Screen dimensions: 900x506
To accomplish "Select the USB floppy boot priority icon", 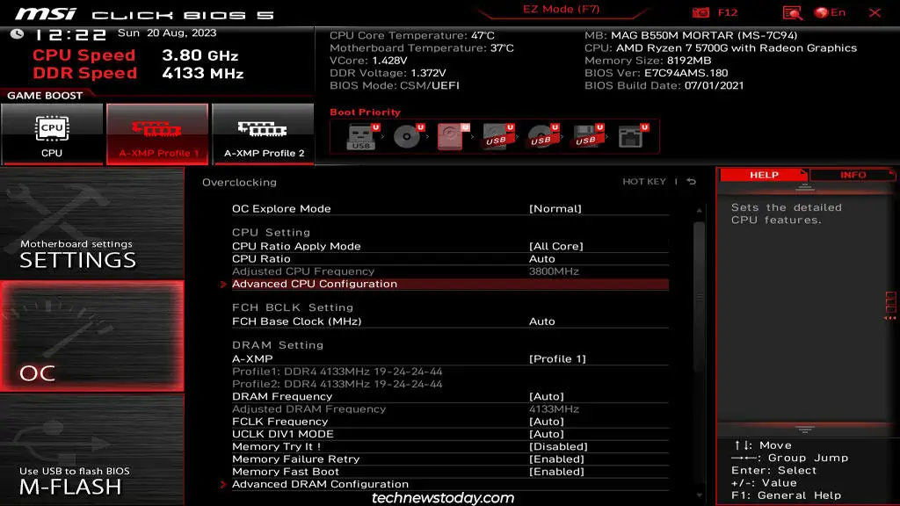I will click(586, 138).
